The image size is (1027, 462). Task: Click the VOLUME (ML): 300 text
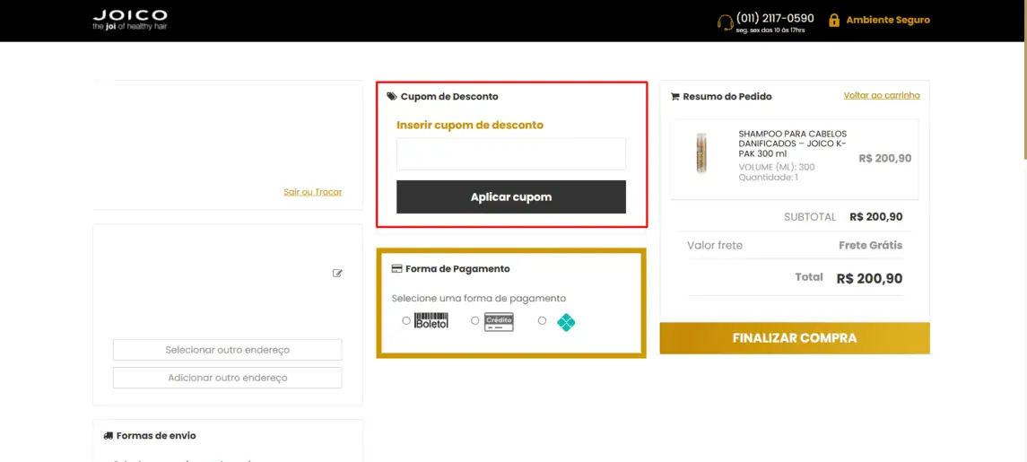point(776,167)
